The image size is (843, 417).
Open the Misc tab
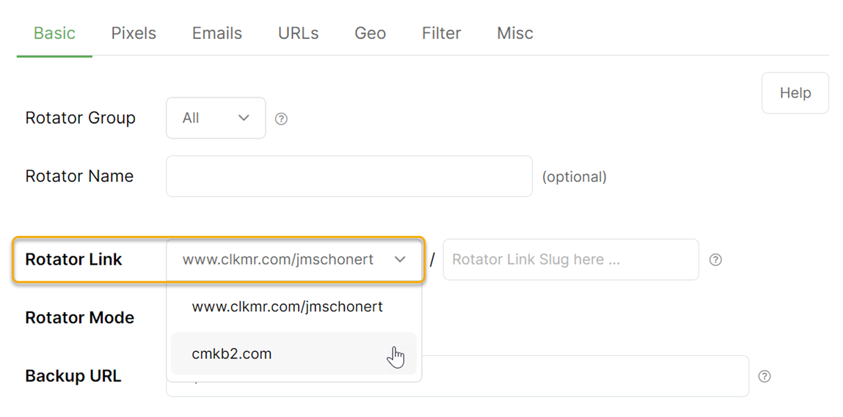[x=515, y=34]
